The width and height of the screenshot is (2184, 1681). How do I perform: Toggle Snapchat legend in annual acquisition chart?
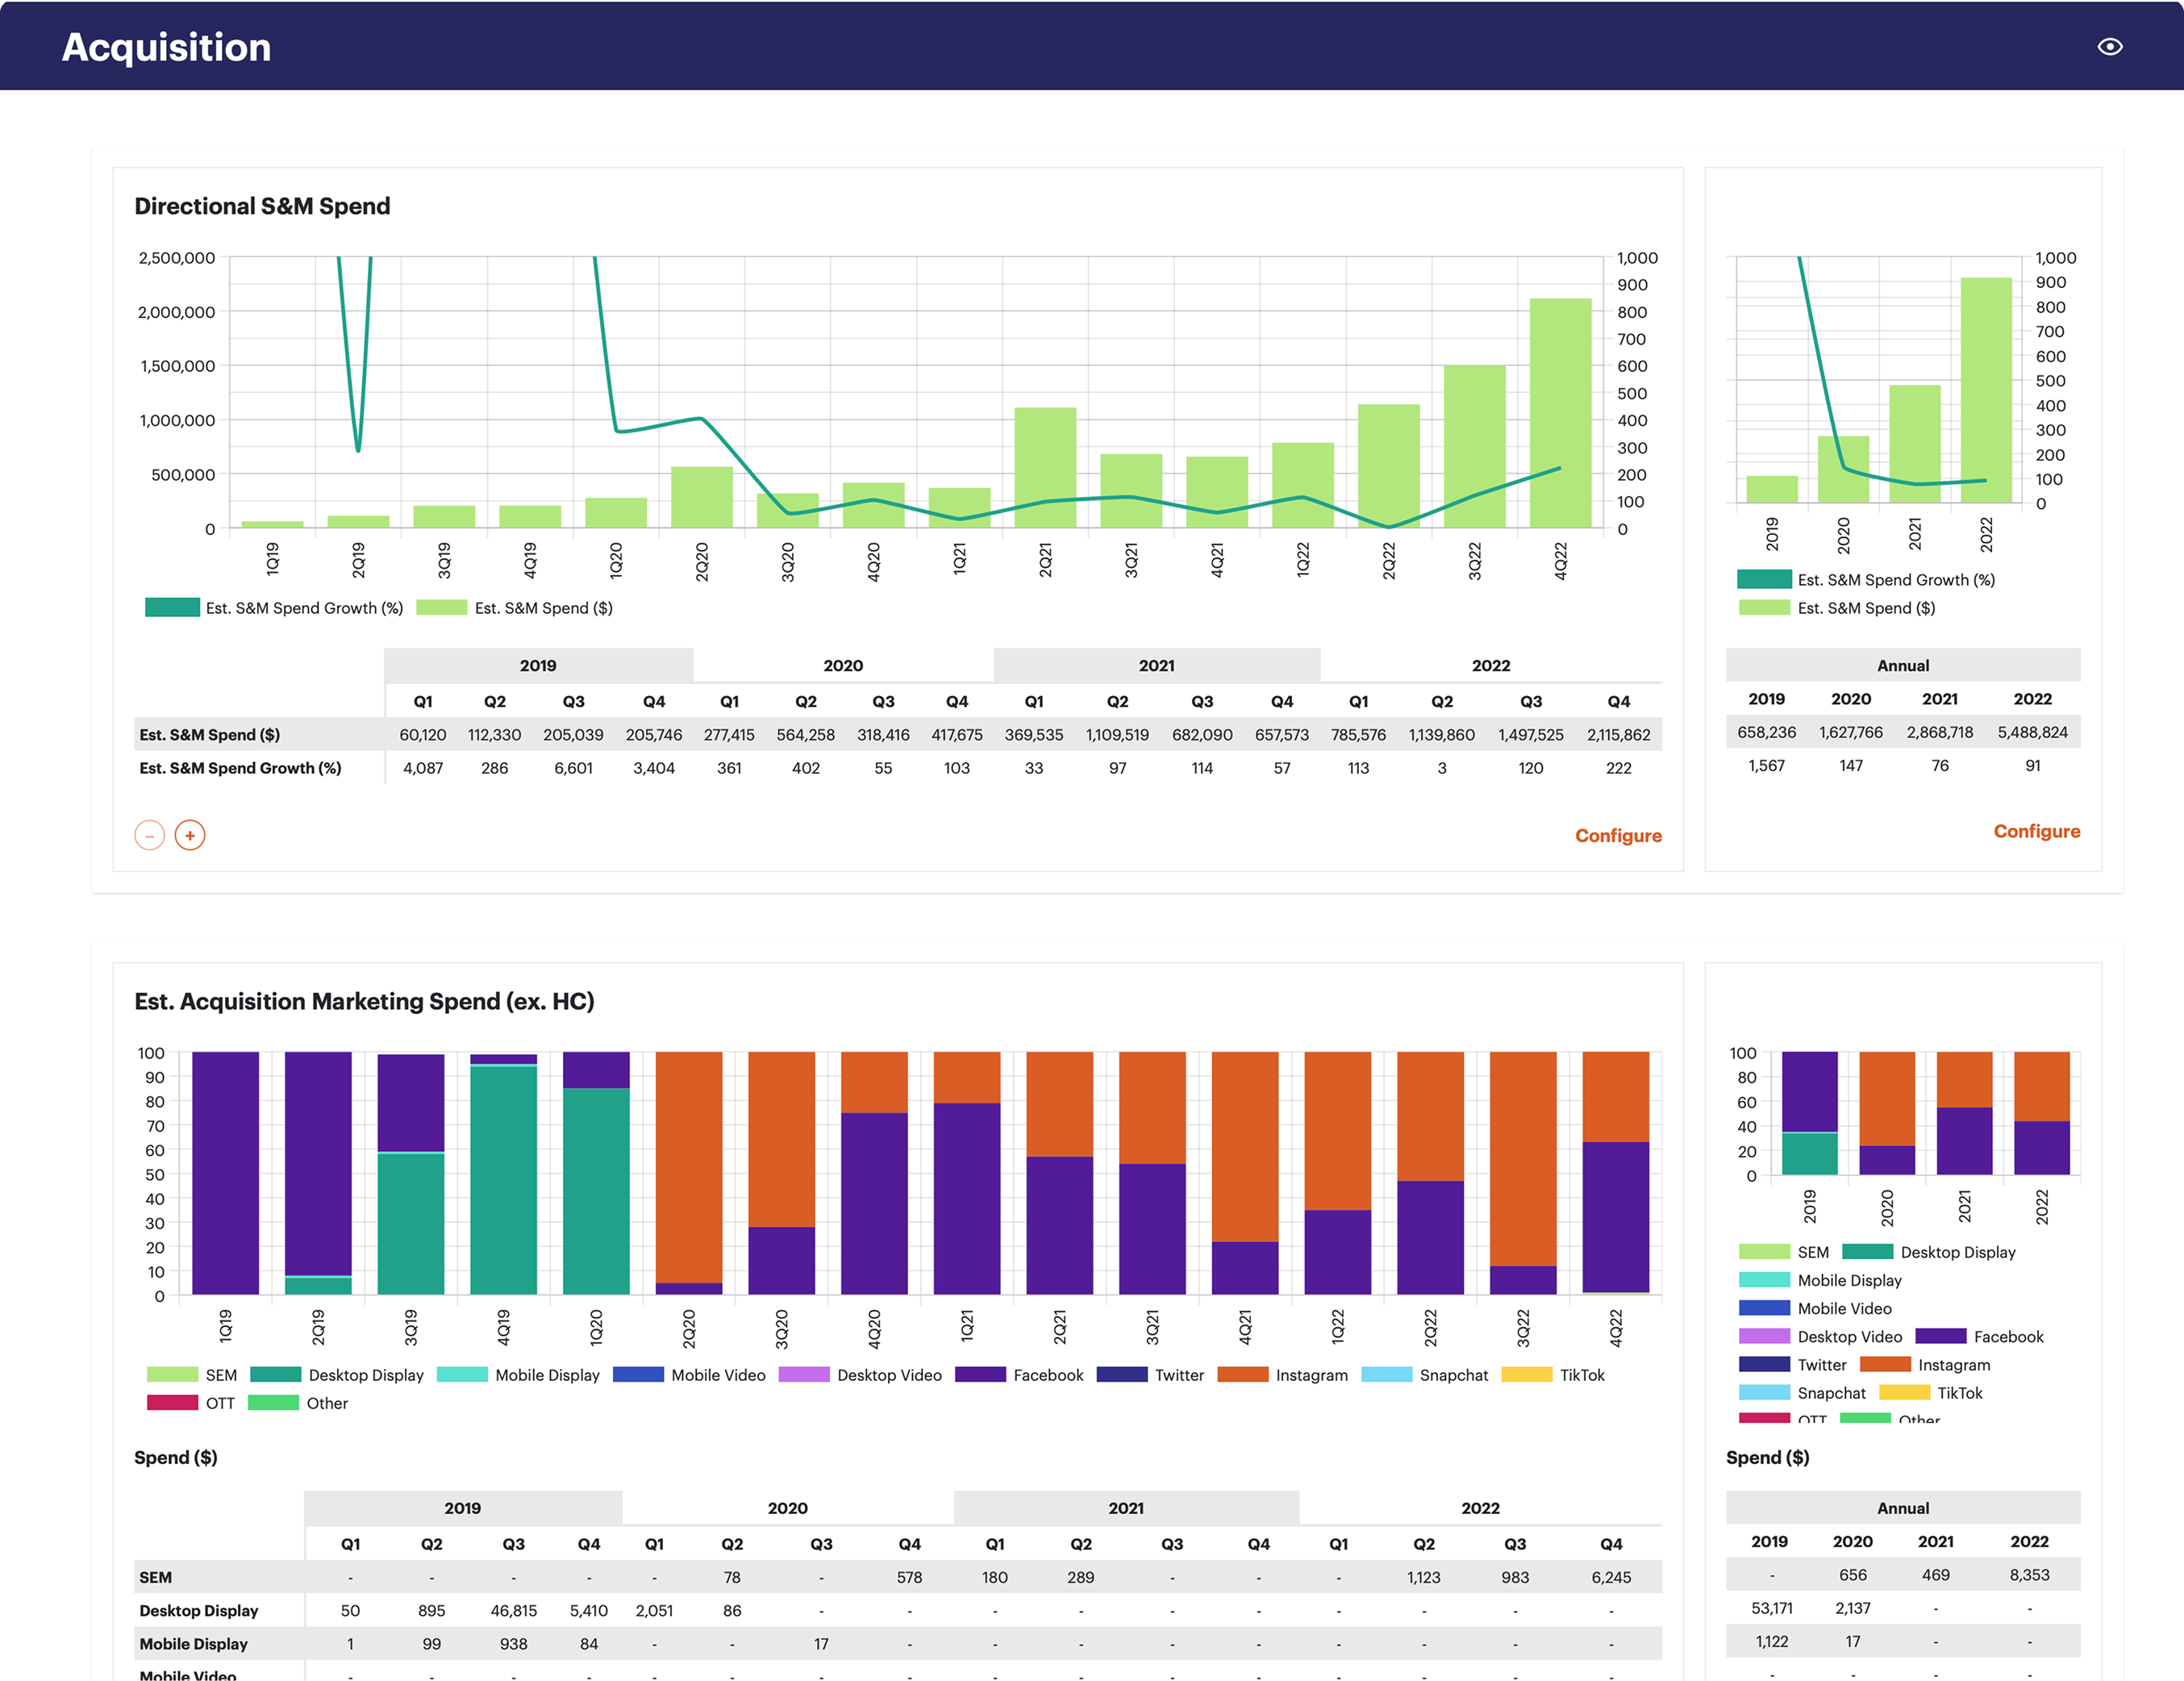1802,1393
